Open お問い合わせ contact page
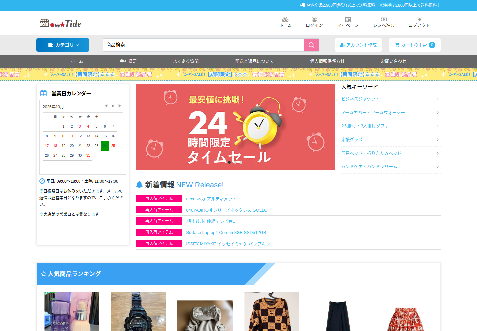Image resolution: width=477 pixels, height=331 pixels. 393,61
